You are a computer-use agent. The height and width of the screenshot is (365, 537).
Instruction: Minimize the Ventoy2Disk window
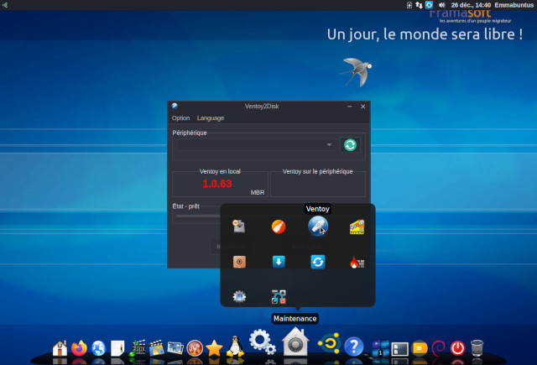pos(350,107)
